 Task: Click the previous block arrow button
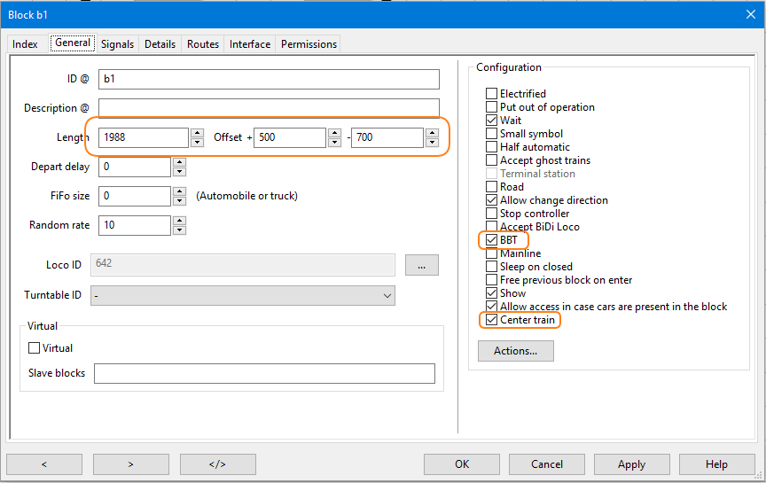(44, 464)
